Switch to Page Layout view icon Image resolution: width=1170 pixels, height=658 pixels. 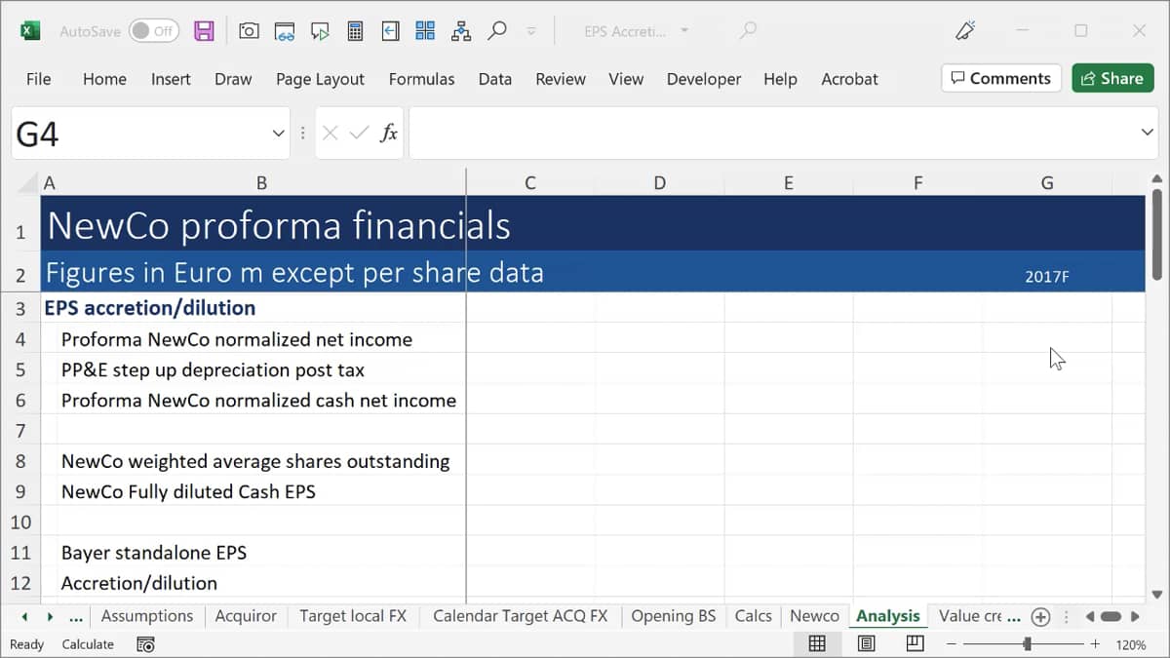[866, 643]
